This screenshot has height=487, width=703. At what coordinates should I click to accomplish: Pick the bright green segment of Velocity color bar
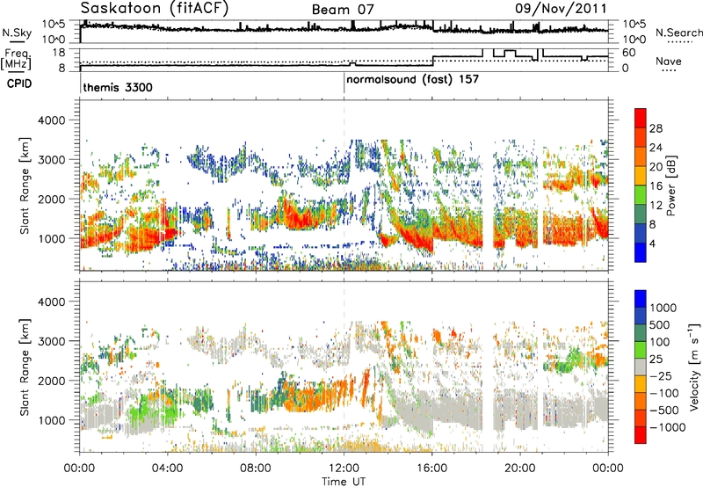click(x=641, y=349)
